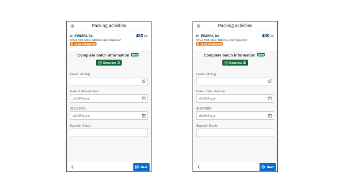This screenshot has height=193, width=344.
Task: Focus the Supplier Batch field in left panel
Action: (x=109, y=133)
